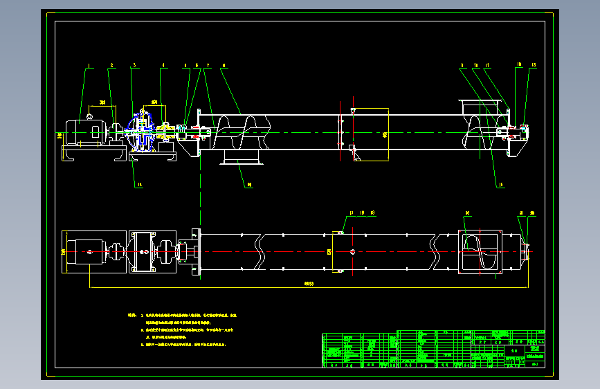Select the discharge outlet flange under the trough
This screenshot has height=389, width=600.
pos(242,157)
